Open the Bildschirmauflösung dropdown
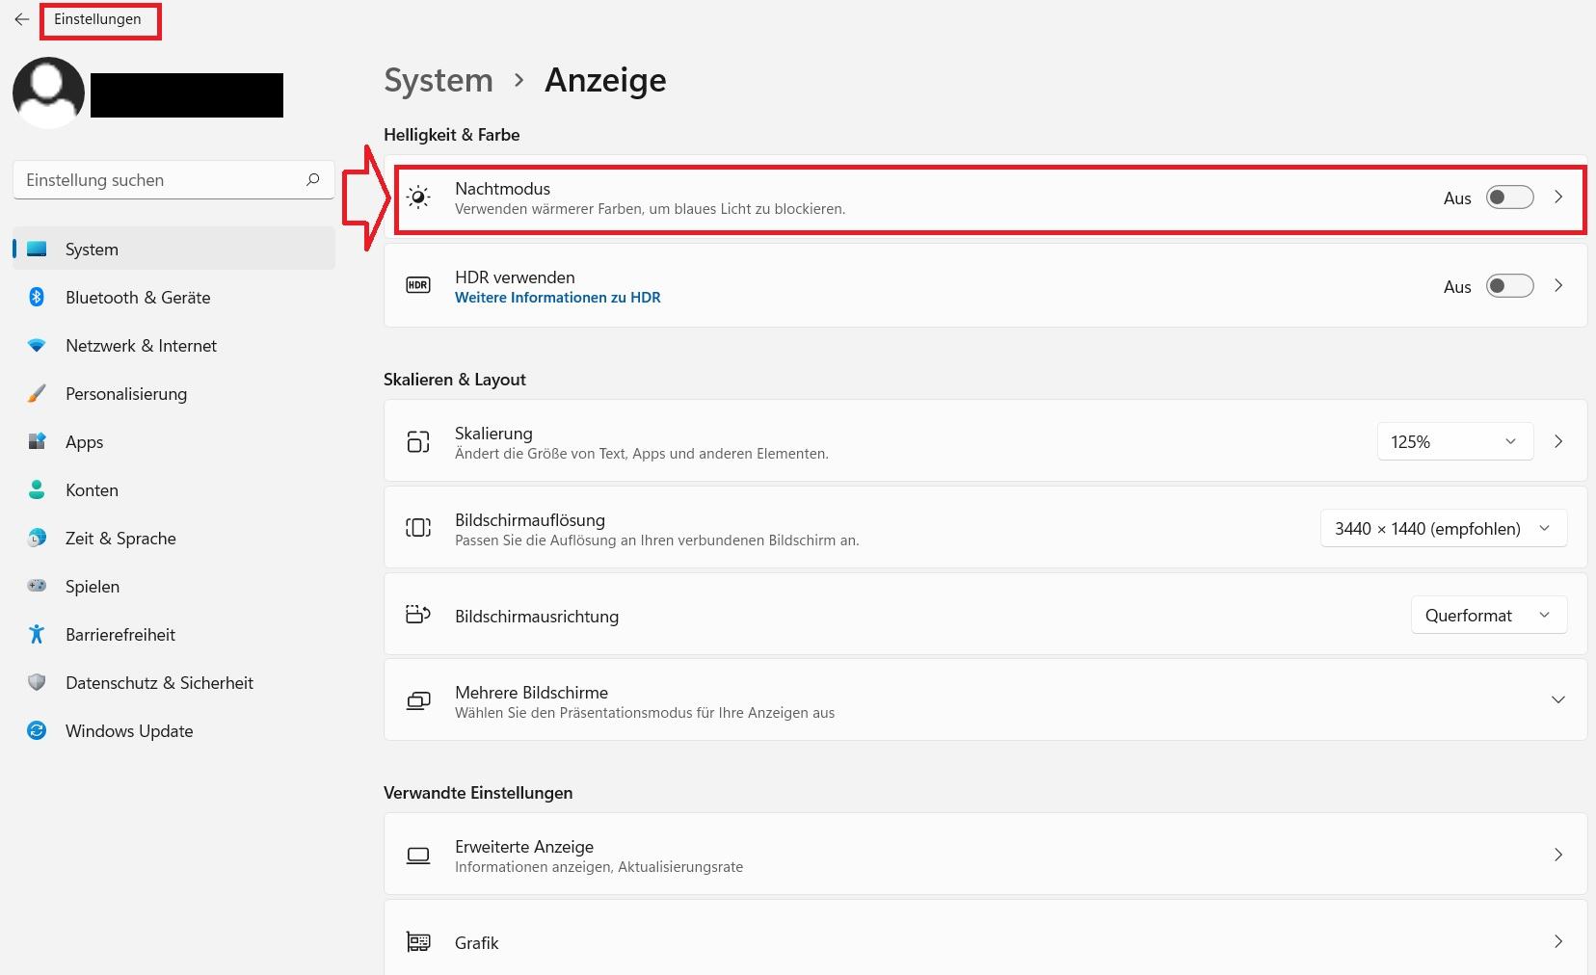1596x975 pixels. [x=1443, y=528]
